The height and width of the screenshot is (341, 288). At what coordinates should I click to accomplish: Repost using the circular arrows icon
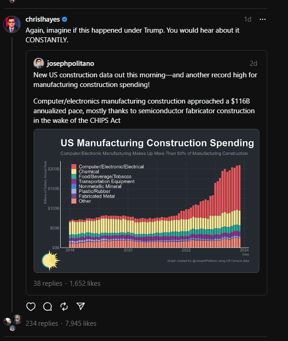click(64, 306)
